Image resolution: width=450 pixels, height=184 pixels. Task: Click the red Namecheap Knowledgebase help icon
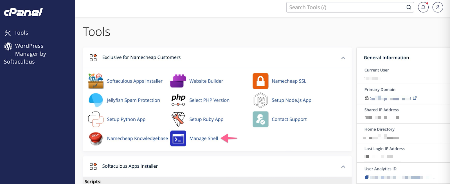(x=96, y=138)
